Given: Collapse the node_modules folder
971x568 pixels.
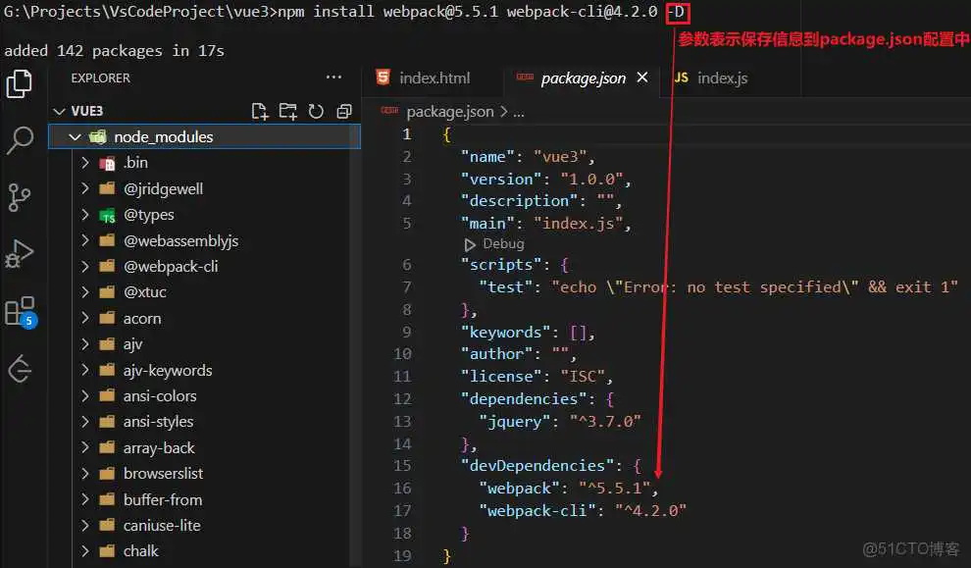Looking at the screenshot, I should pos(76,136).
